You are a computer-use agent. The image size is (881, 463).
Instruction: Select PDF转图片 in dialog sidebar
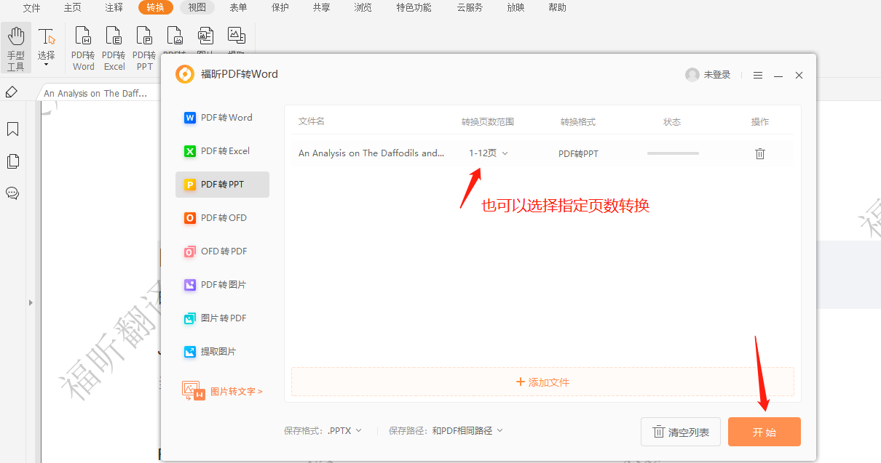tap(222, 285)
